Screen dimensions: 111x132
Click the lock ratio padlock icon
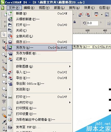75,22
